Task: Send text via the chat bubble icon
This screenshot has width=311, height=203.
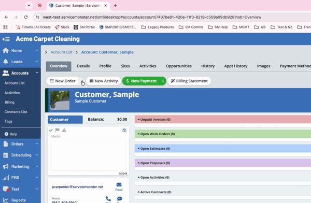Action: tap(120, 198)
